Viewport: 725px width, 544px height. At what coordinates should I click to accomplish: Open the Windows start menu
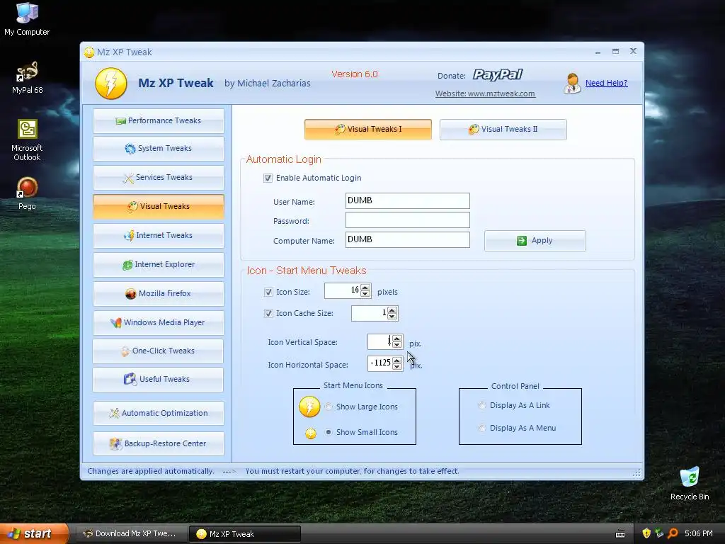click(34, 534)
